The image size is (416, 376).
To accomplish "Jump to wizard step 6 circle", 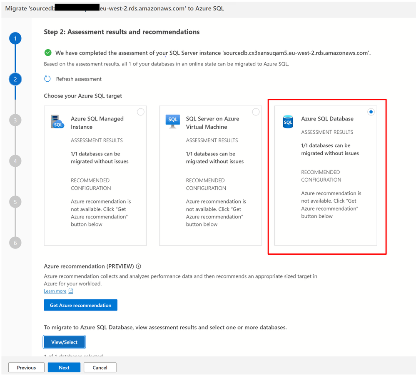I will [x=15, y=243].
